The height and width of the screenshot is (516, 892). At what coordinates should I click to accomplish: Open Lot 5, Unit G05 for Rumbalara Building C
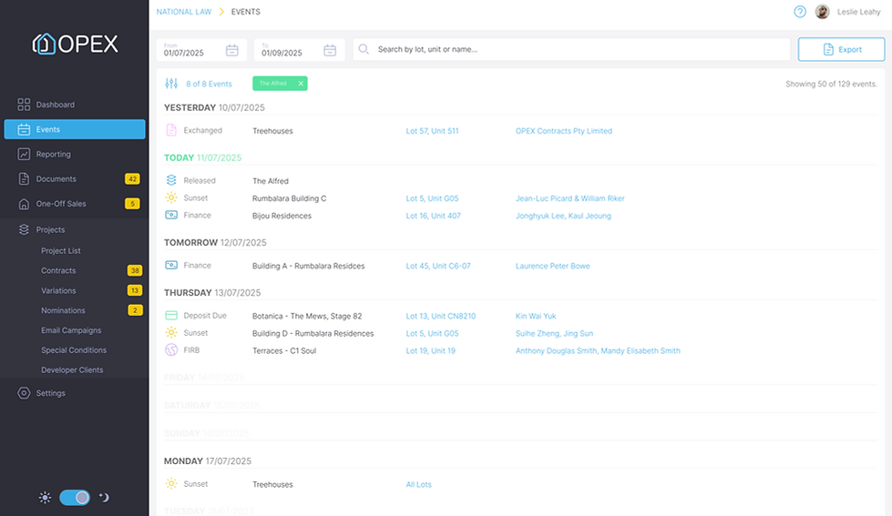point(432,198)
